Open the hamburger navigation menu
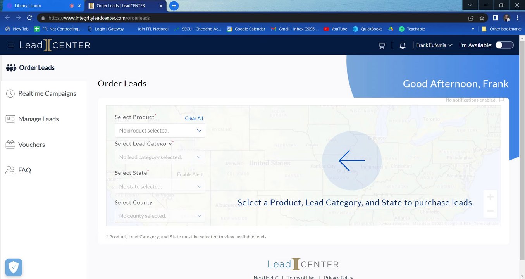 (11, 45)
